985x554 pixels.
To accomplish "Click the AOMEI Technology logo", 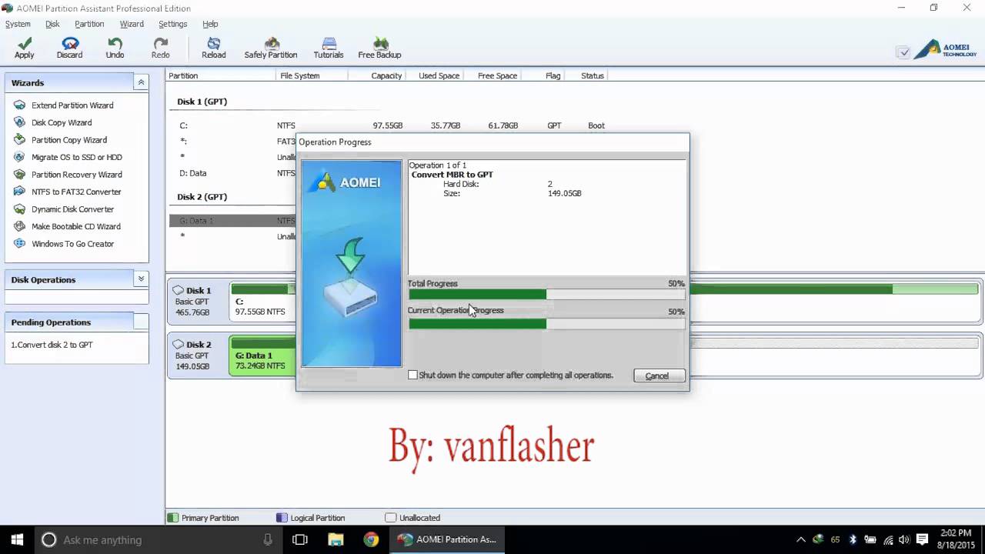I will tap(946, 50).
